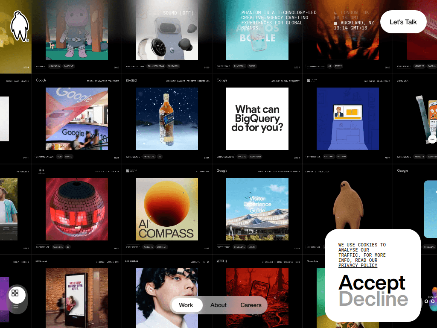Click the DIAGEO brand label
Viewport: 437px width, 328px height.
pos(131,81)
